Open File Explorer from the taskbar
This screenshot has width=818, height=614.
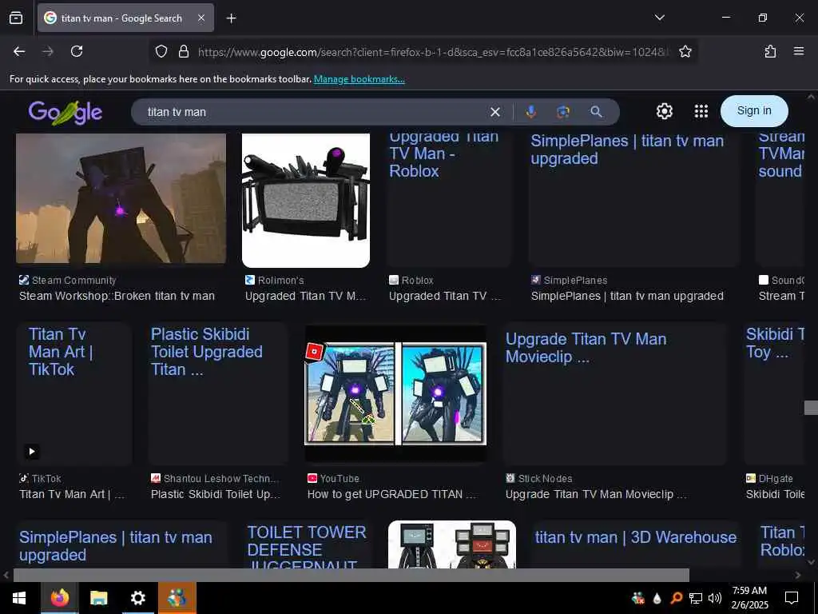(98, 598)
